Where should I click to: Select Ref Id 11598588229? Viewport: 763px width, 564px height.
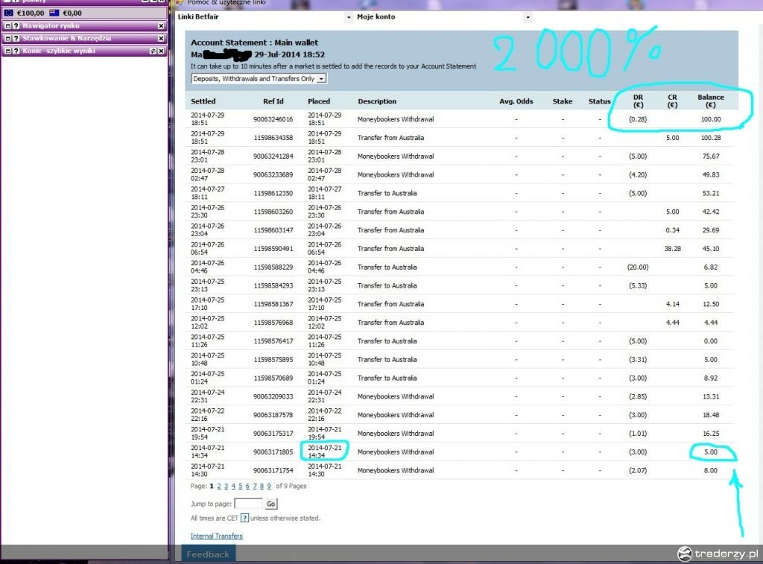tap(273, 267)
